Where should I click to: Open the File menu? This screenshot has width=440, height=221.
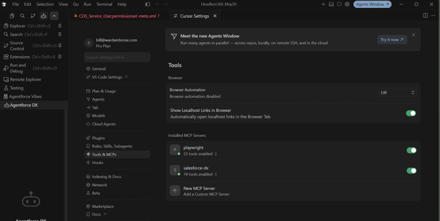[16, 4]
